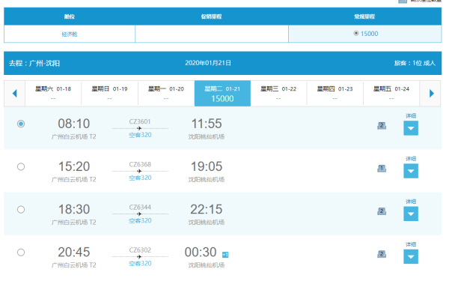The image size is (449, 281).
Task: Pick the 20:45 CZ6302 flight radio button
Action: click(x=21, y=253)
